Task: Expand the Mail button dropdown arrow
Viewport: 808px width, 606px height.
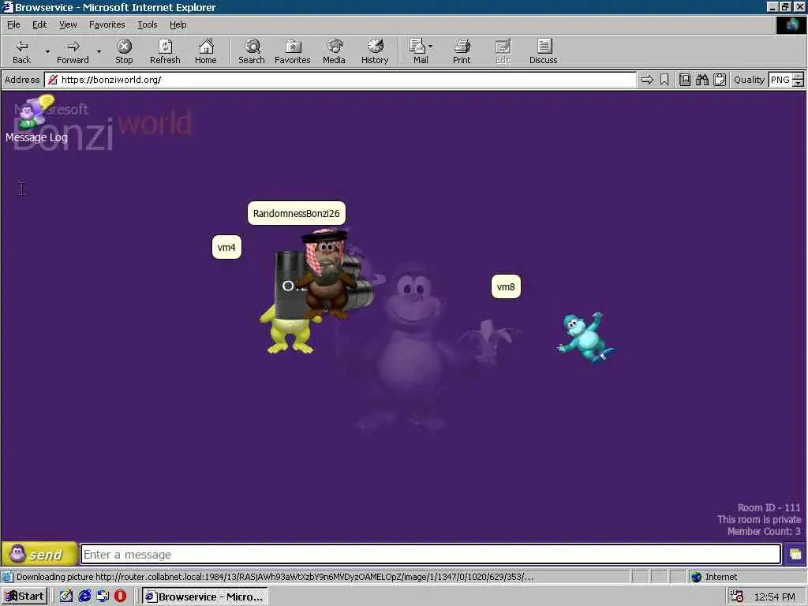Action: point(430,47)
